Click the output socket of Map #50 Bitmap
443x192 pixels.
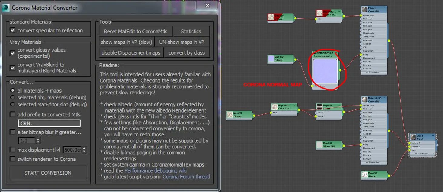coord(295,19)
